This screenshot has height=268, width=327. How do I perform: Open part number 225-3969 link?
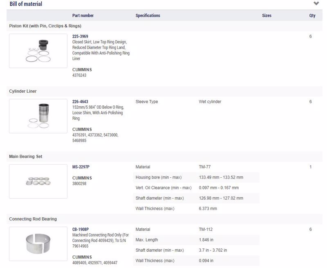80,36
